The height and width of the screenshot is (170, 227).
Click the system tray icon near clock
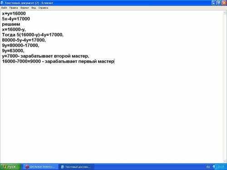point(214,167)
